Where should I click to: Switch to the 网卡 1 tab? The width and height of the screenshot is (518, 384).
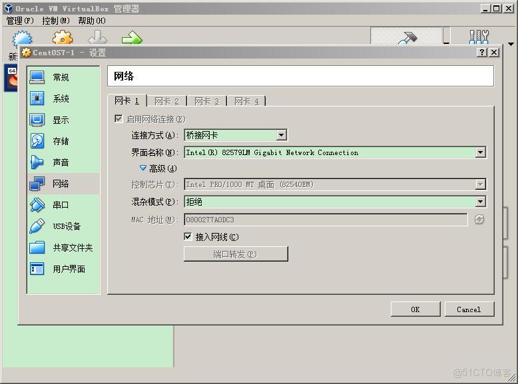click(127, 100)
